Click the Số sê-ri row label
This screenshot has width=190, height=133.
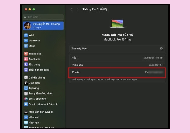click(x=76, y=72)
